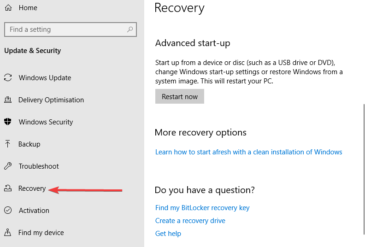Image resolution: width=365 pixels, height=247 pixels.
Task: Open the clean installation of Windows link
Action: pos(248,152)
